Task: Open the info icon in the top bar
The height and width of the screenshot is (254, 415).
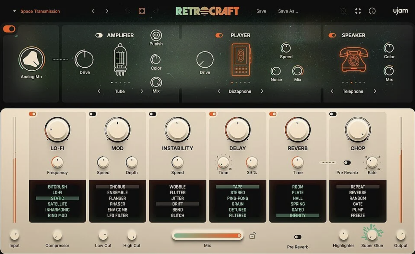Action: [372, 11]
